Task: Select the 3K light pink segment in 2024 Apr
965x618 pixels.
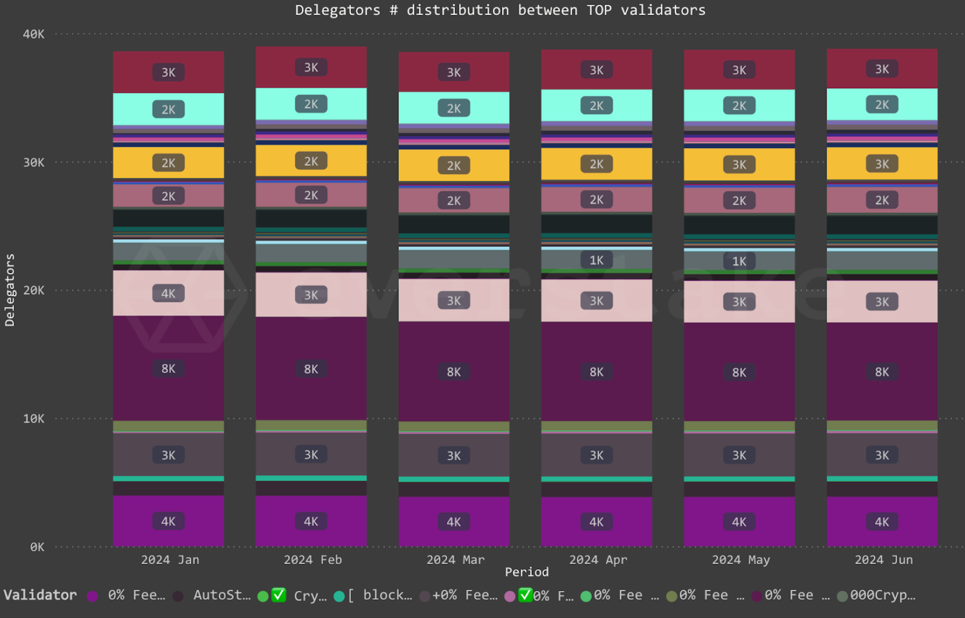Action: [597, 301]
